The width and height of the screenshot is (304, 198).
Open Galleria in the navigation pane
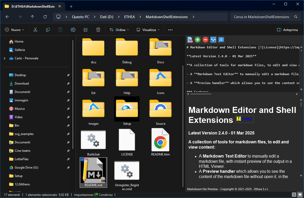tap(20, 50)
